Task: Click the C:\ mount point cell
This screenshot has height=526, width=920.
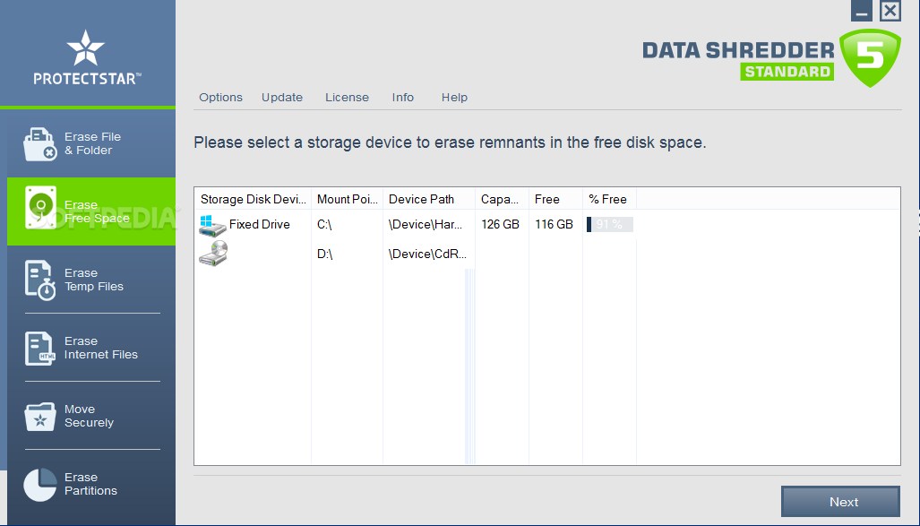Action: [324, 224]
